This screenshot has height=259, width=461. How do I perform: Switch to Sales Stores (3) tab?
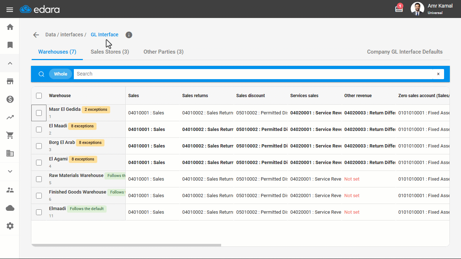click(x=110, y=52)
